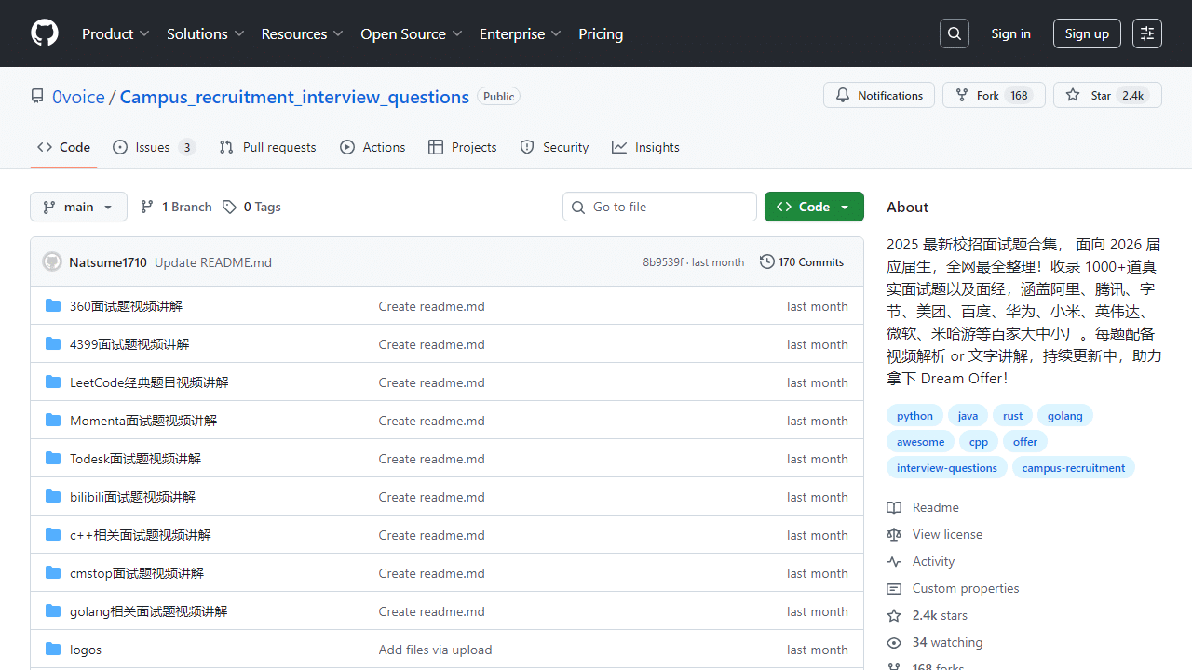Click the bell icon in Notifications button

point(843,95)
